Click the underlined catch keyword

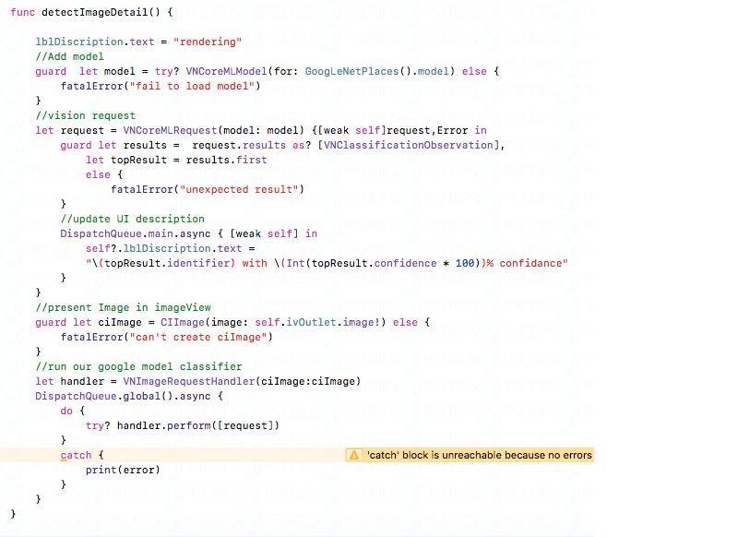click(x=76, y=455)
